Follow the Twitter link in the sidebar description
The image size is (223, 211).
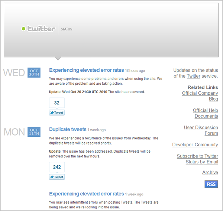[193, 76]
